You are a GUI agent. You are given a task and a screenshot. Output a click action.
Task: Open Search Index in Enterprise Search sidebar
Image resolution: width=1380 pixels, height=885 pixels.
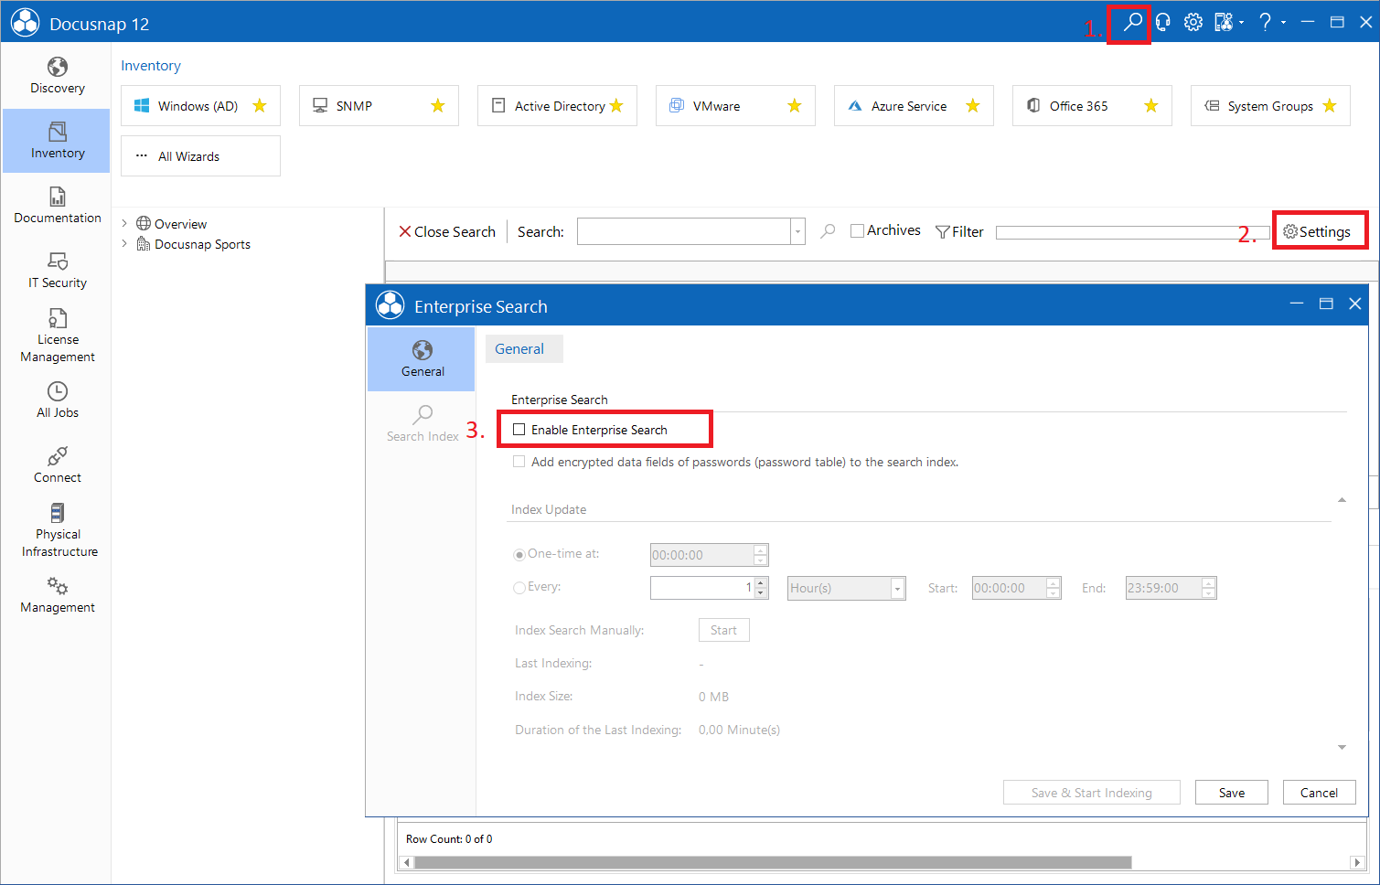(x=422, y=423)
